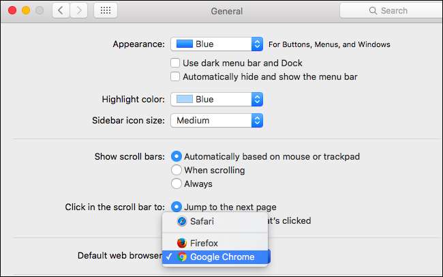Enable dark menu bar and Dock

tap(176, 63)
